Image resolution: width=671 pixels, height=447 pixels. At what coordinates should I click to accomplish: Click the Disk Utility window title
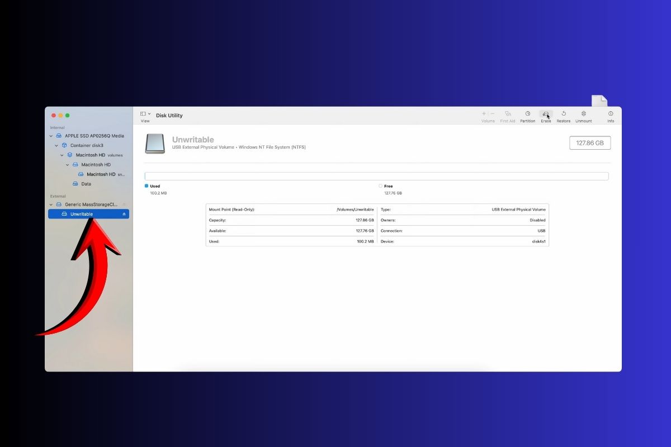click(169, 116)
